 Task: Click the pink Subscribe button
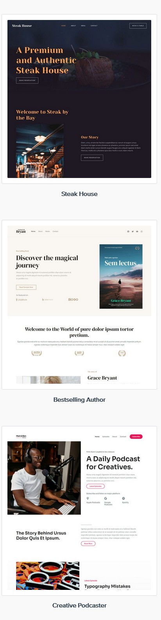pyautogui.click(x=136, y=437)
